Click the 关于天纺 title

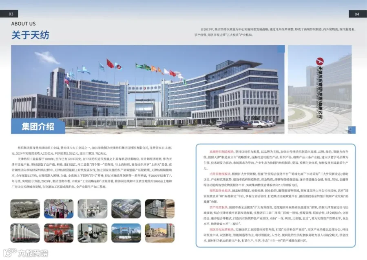click(30, 35)
